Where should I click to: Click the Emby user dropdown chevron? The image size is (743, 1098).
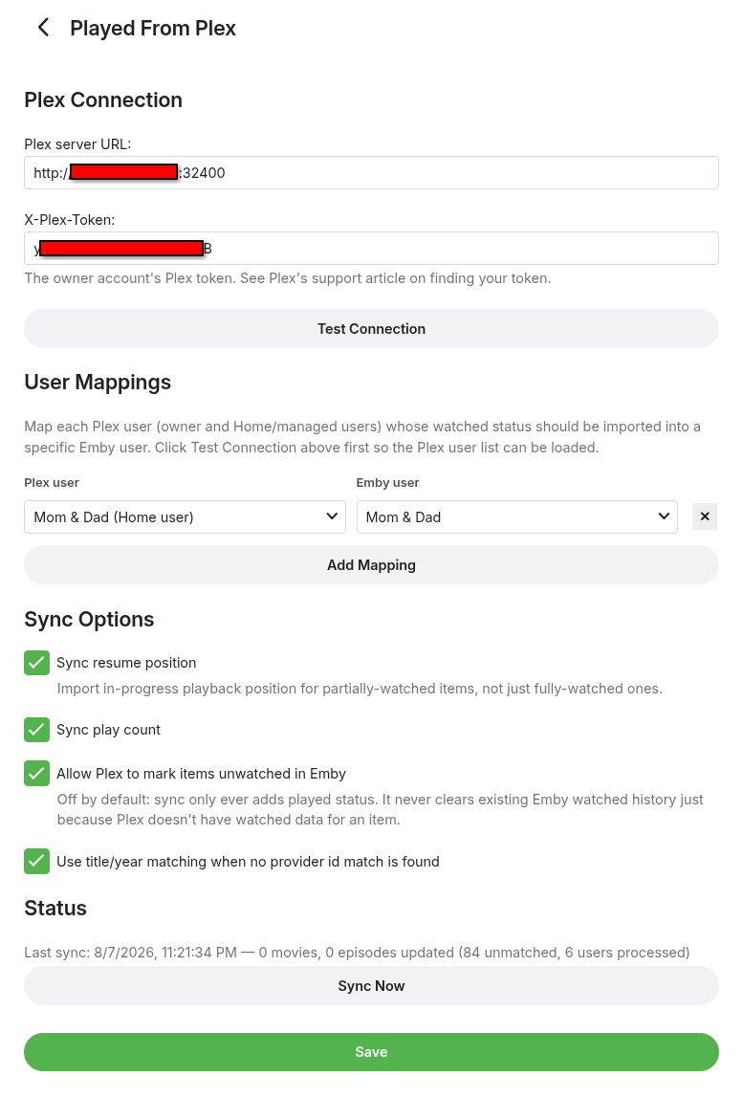point(664,516)
